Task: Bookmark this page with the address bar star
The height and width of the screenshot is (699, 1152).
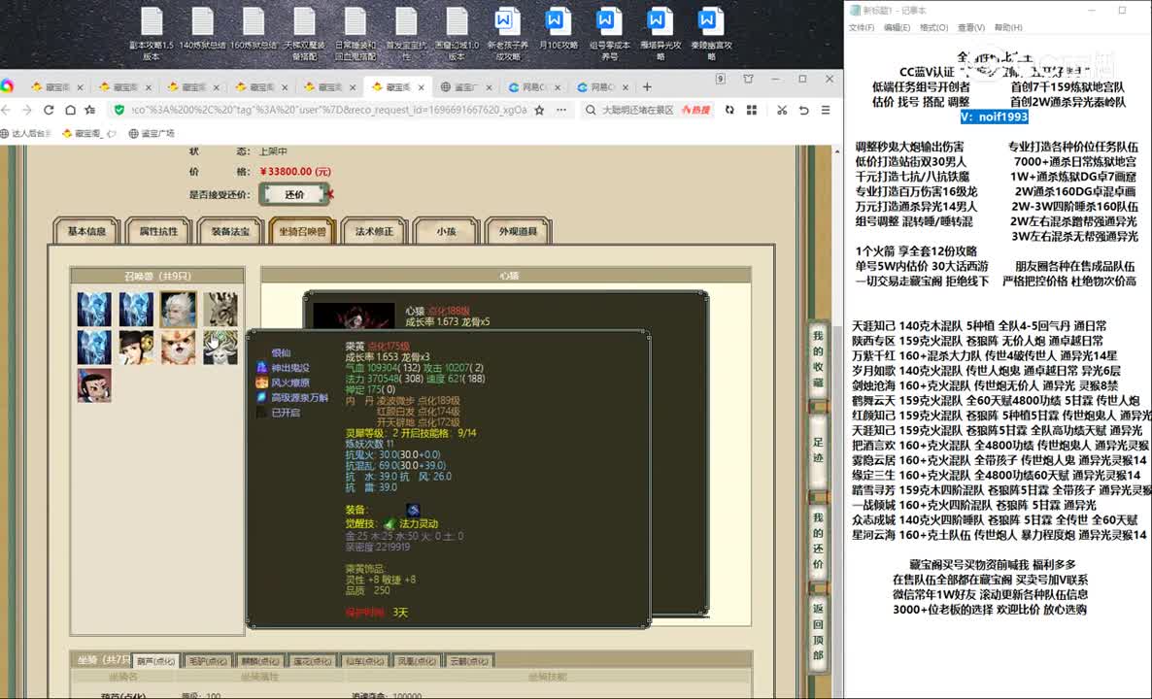Action: tap(539, 110)
